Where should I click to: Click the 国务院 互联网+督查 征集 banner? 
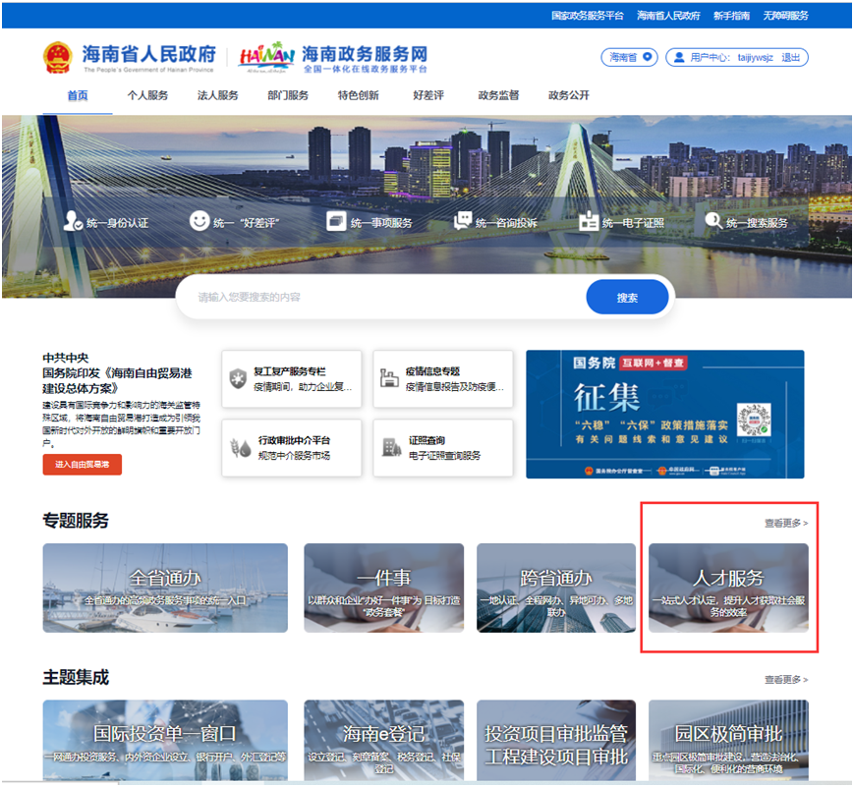point(665,414)
